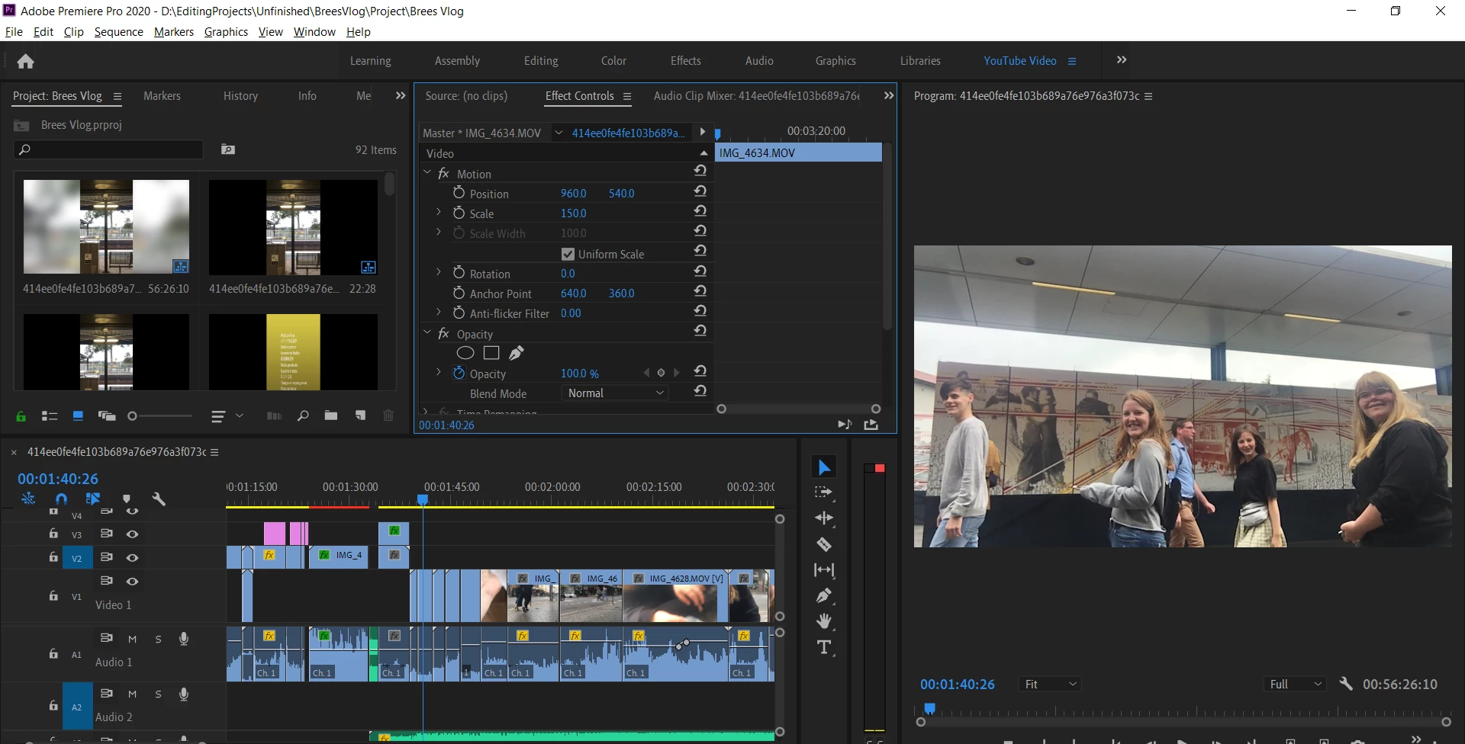Expand the Scale parameter
This screenshot has height=744, width=1465.
[x=439, y=212]
